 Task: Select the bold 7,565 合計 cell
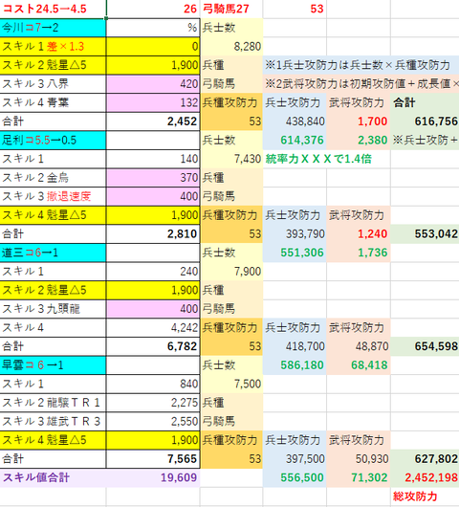tap(153, 459)
